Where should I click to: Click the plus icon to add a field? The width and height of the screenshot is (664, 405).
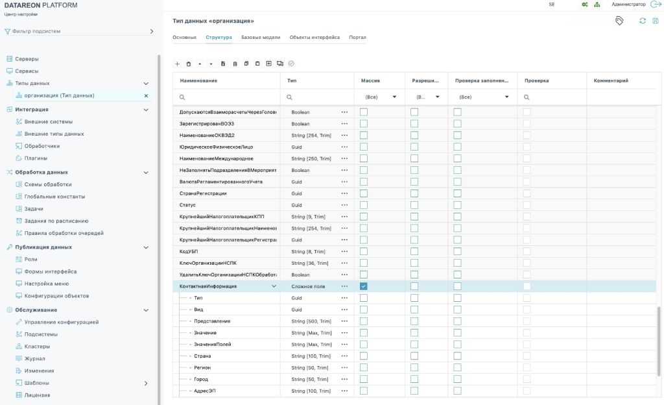pyautogui.click(x=178, y=64)
